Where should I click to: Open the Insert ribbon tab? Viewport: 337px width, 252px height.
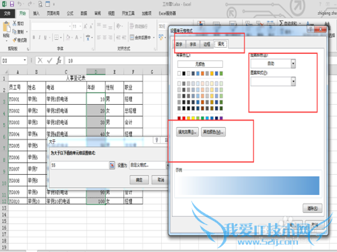pyautogui.click(x=36, y=13)
